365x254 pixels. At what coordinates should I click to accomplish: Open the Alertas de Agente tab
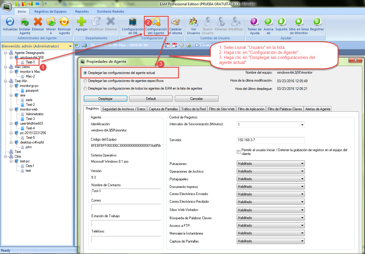pyautogui.click(x=318, y=109)
